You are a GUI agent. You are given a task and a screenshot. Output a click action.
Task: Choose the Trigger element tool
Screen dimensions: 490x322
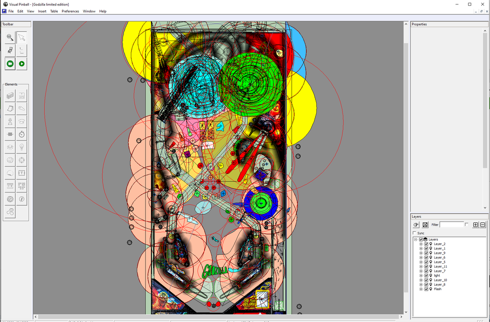(x=10, y=147)
